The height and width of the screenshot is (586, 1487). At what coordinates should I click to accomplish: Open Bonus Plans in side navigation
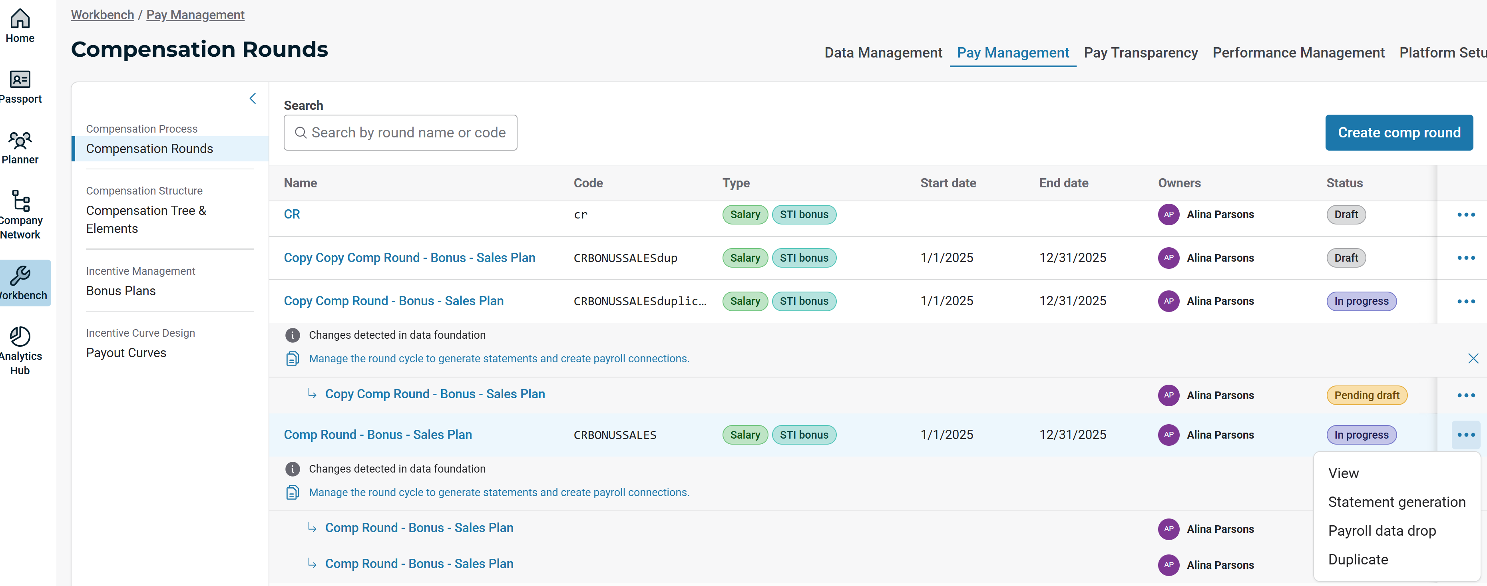click(121, 291)
